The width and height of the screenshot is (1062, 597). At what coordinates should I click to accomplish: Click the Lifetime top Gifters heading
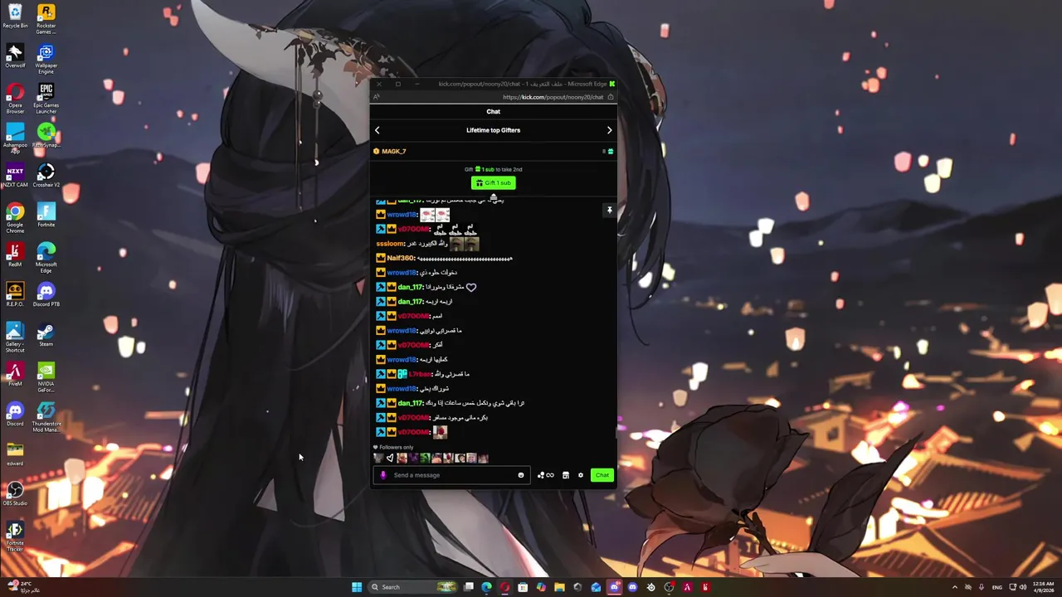click(493, 130)
